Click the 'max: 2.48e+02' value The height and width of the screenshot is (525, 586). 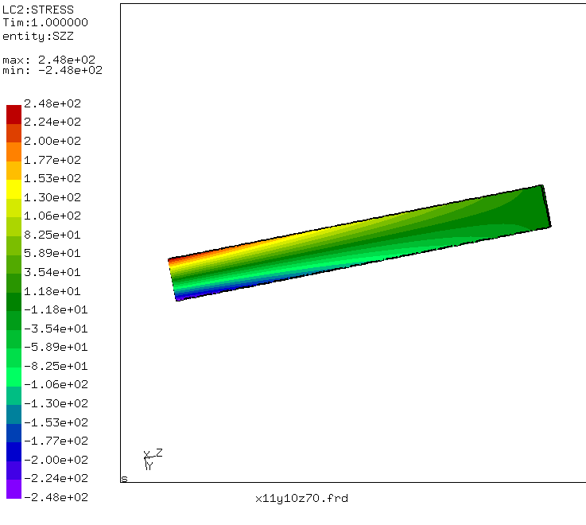coord(49,60)
